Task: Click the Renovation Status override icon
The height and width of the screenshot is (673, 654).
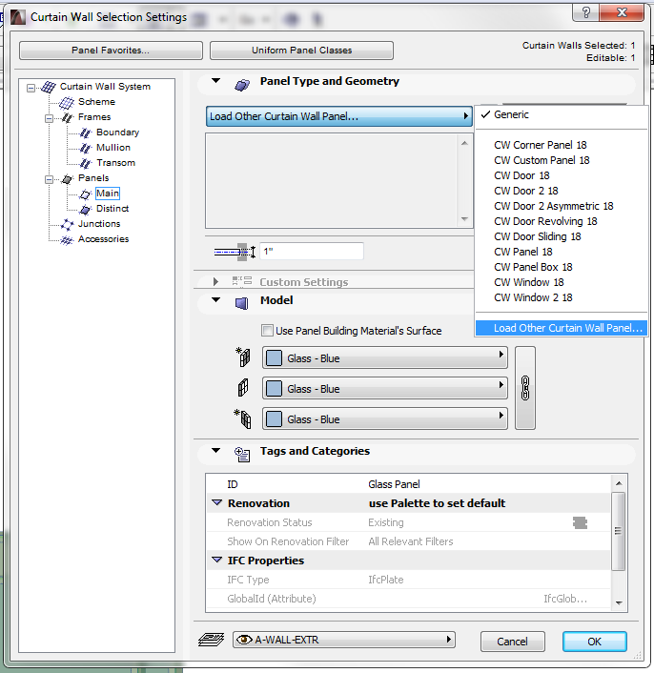Action: click(580, 522)
